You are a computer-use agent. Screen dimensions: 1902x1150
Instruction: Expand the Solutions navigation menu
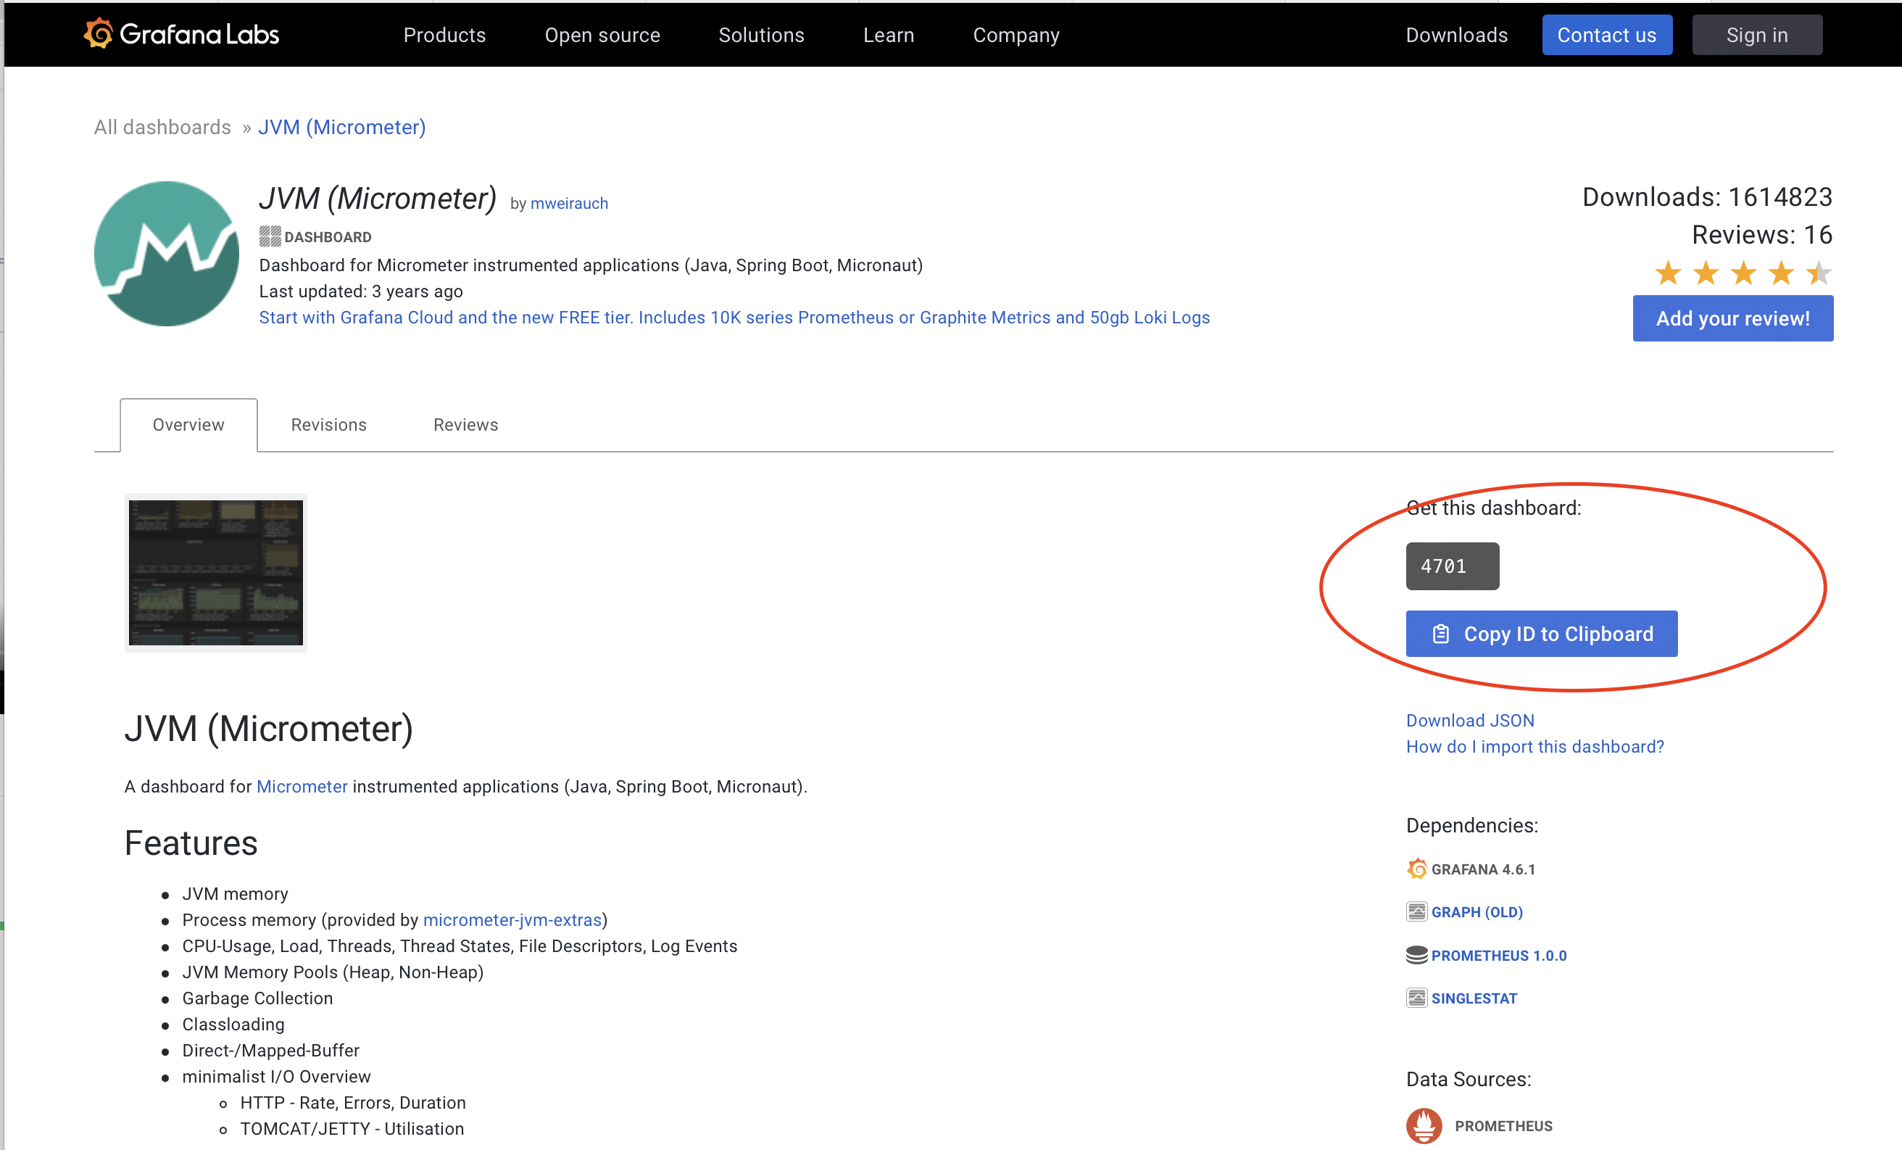(761, 35)
